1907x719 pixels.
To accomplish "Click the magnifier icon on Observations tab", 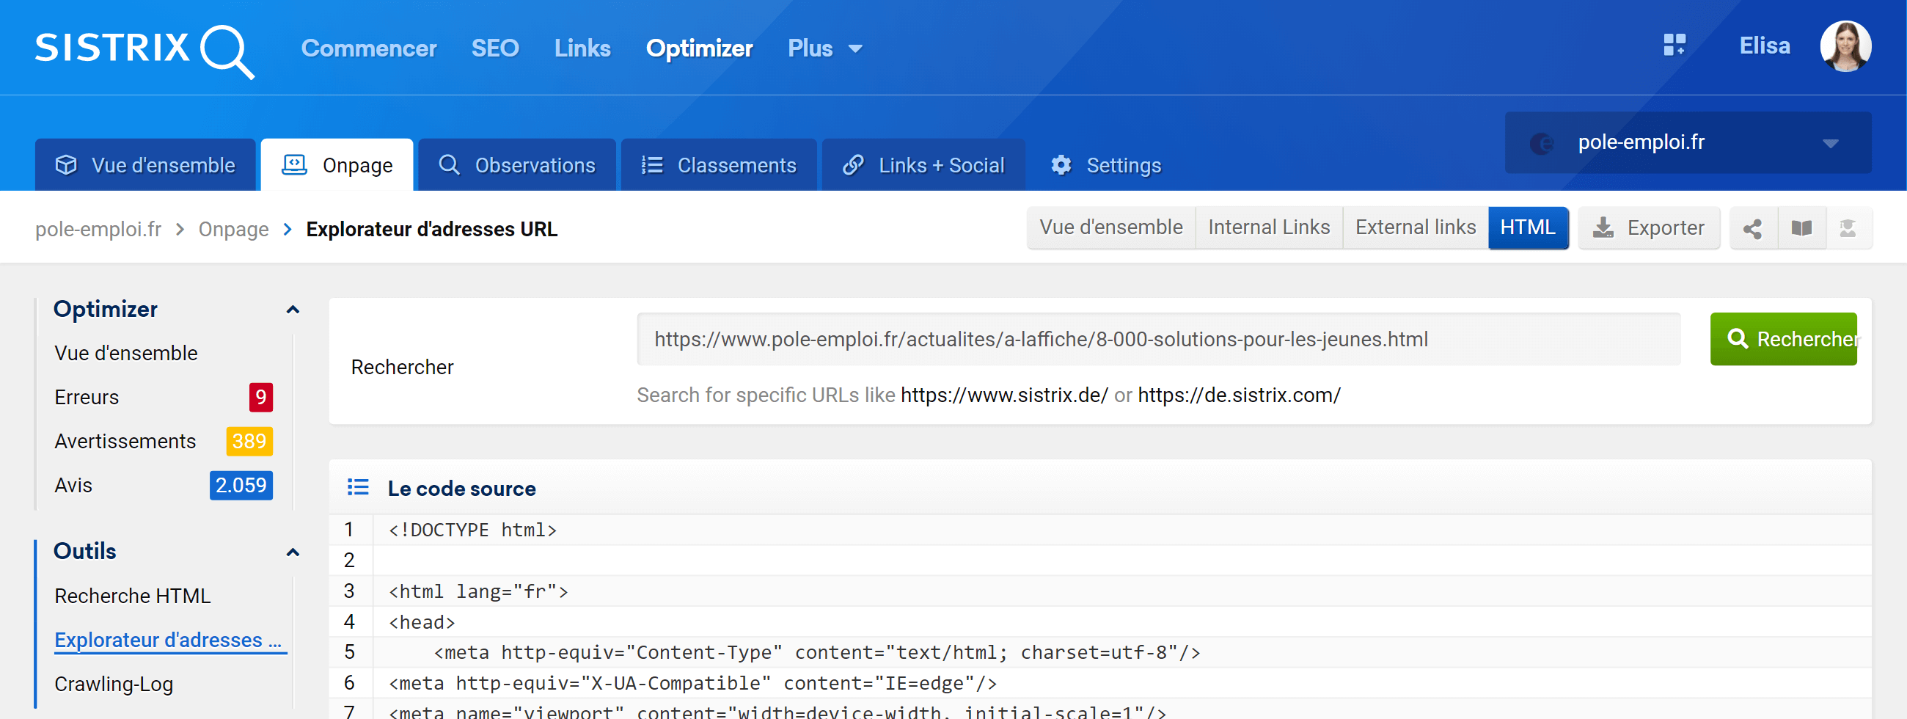I will coord(449,164).
